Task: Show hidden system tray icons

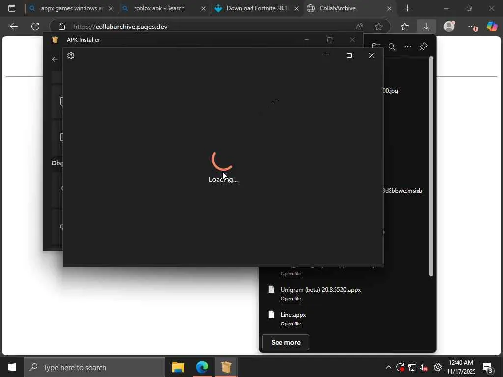Action: click(x=388, y=367)
